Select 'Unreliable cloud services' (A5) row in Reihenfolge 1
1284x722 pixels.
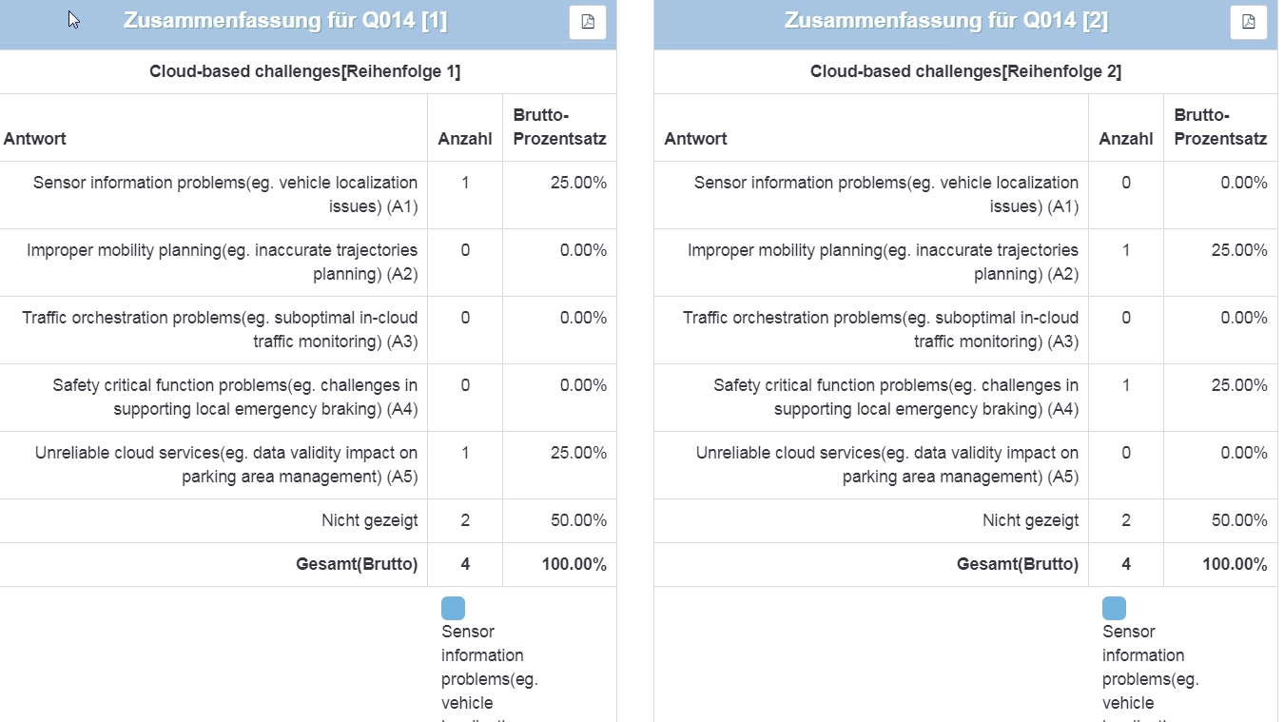coord(226,464)
